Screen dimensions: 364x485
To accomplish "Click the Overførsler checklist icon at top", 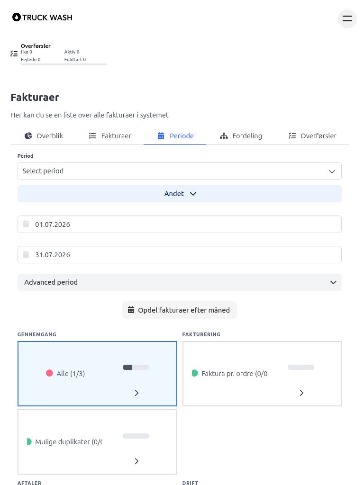I will click(x=14, y=54).
